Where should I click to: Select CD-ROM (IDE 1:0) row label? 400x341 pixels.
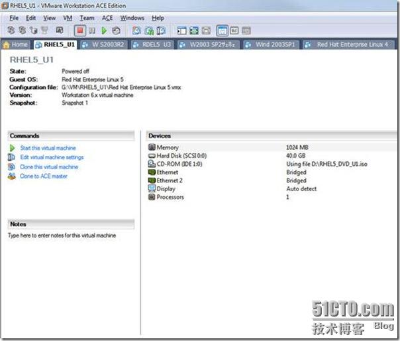point(179,164)
